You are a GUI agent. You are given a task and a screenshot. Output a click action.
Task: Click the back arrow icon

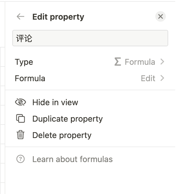tap(21, 17)
